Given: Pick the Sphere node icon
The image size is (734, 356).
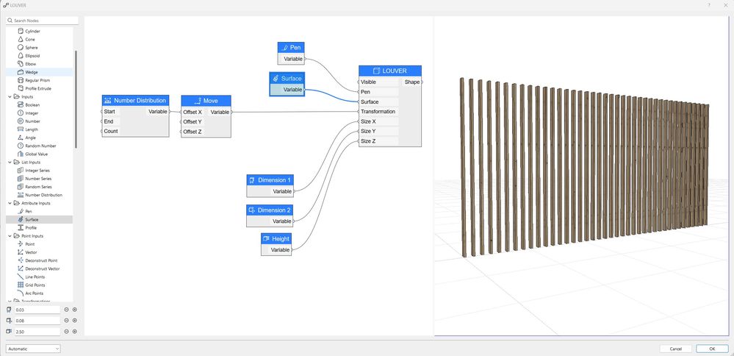Looking at the screenshot, I should click(20, 47).
